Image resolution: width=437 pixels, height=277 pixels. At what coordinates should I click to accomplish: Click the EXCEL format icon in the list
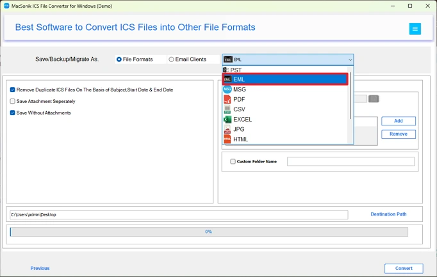(x=227, y=120)
